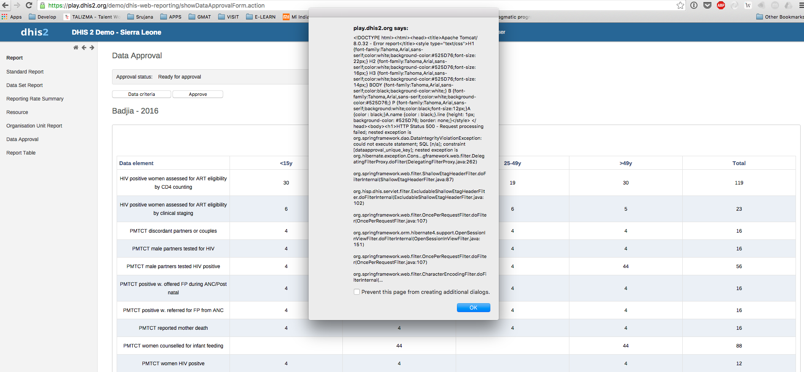Select Reporting Rate Summary in the sidebar
This screenshot has height=372, width=804.
(x=35, y=99)
